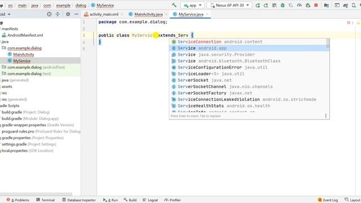Image resolution: width=361 pixels, height=203 pixels.
Task: Close the activity_main.xml tab
Action: (x=122, y=14)
